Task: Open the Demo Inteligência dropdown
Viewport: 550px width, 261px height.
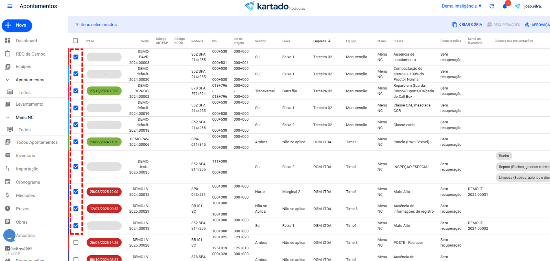Action: (x=461, y=6)
